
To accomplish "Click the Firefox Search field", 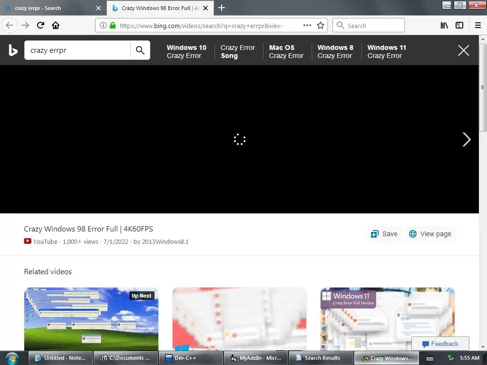I will coord(369,25).
